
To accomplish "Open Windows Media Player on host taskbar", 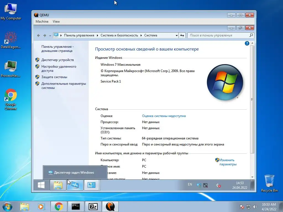I will (x=41, y=206).
